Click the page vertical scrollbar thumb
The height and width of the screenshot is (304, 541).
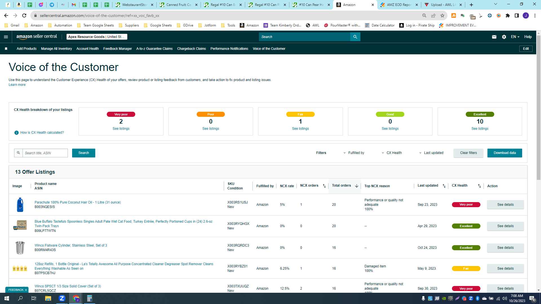(x=538, y=107)
